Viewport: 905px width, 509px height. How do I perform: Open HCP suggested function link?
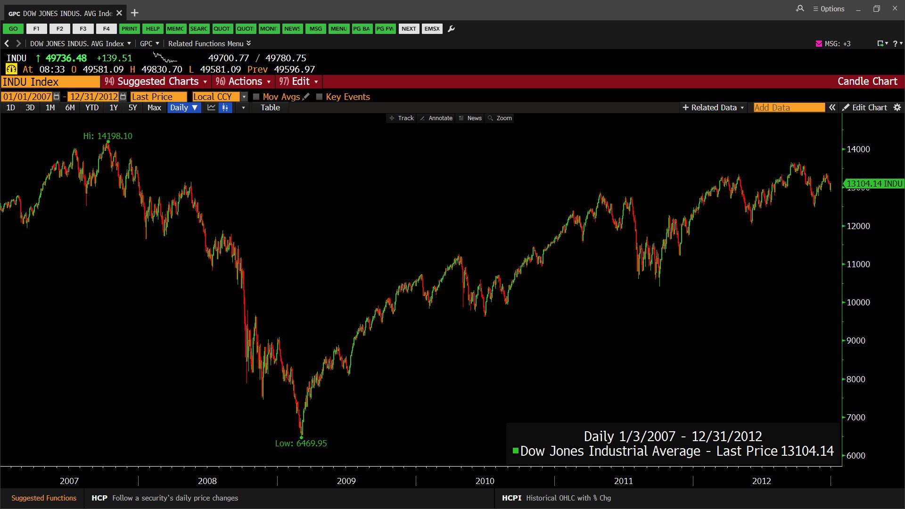click(x=165, y=498)
